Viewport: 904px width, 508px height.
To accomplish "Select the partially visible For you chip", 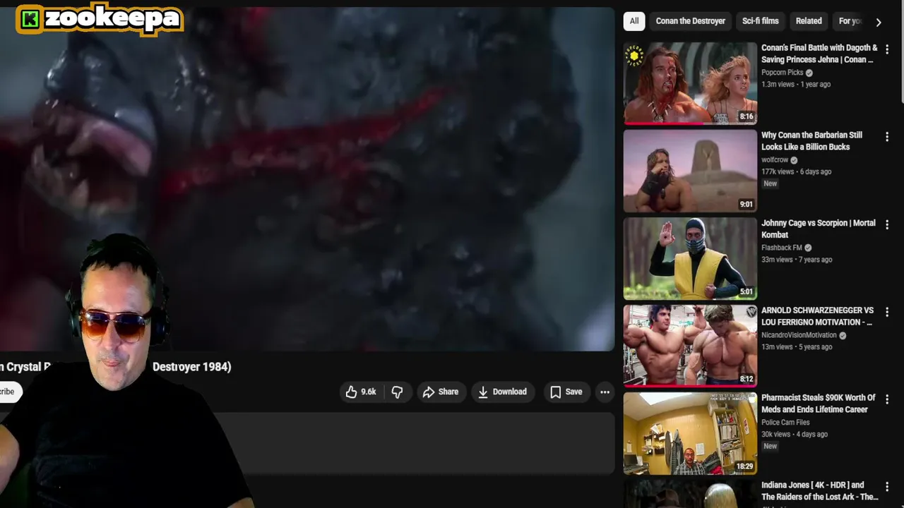I will (x=850, y=21).
